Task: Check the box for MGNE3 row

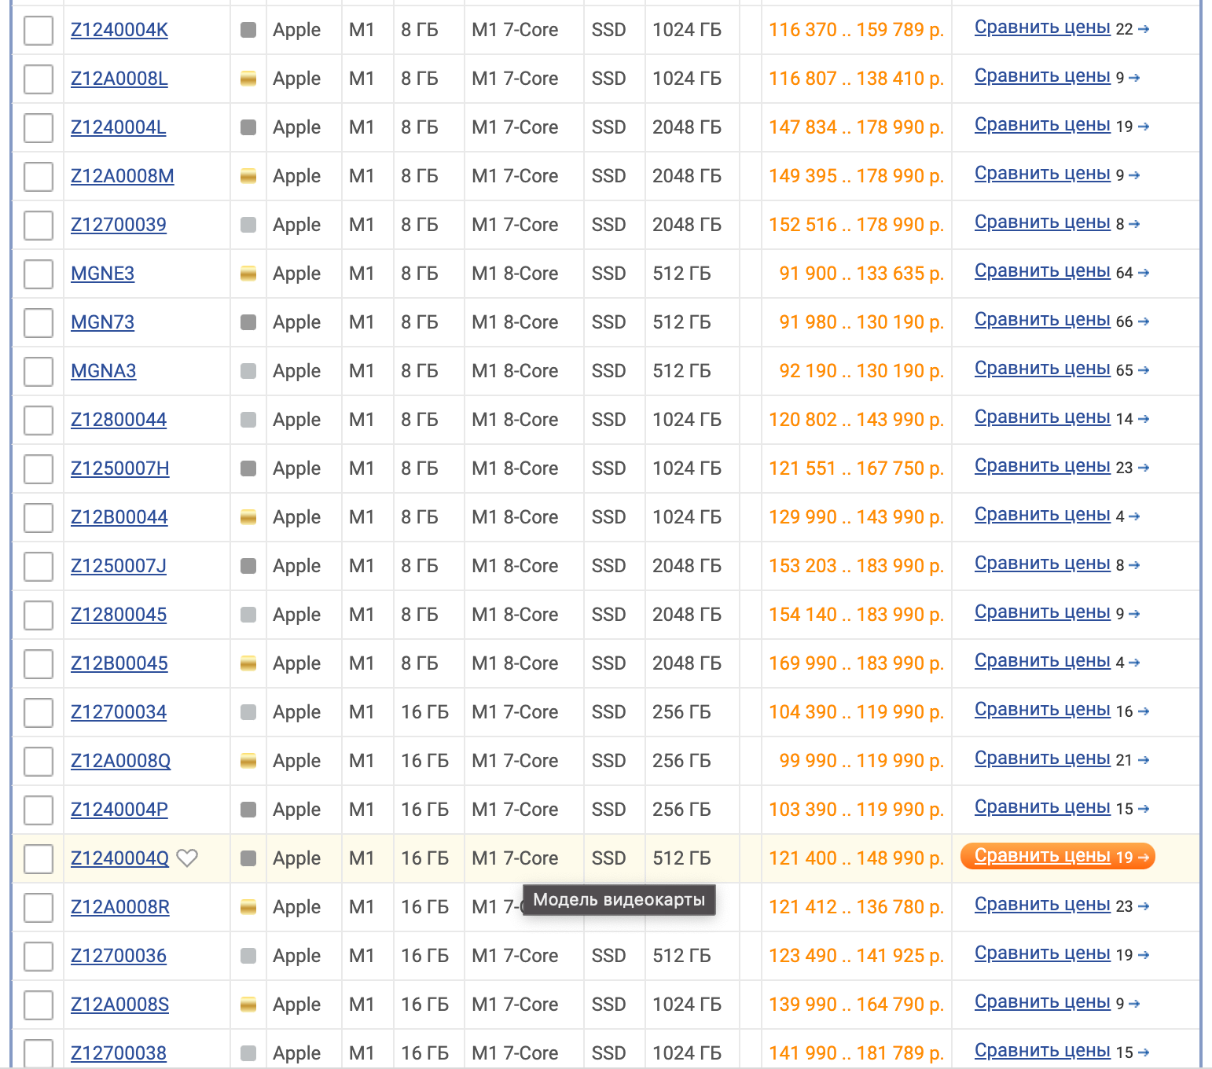Action: (39, 274)
